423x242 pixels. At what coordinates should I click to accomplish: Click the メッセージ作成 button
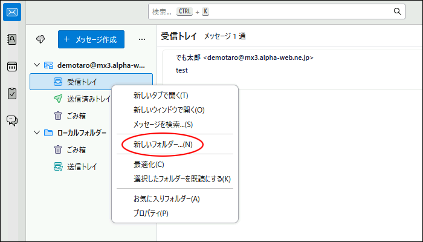[x=91, y=39]
